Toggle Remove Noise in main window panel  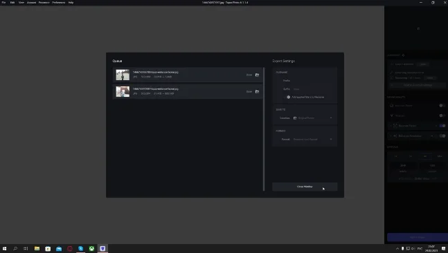point(442,106)
